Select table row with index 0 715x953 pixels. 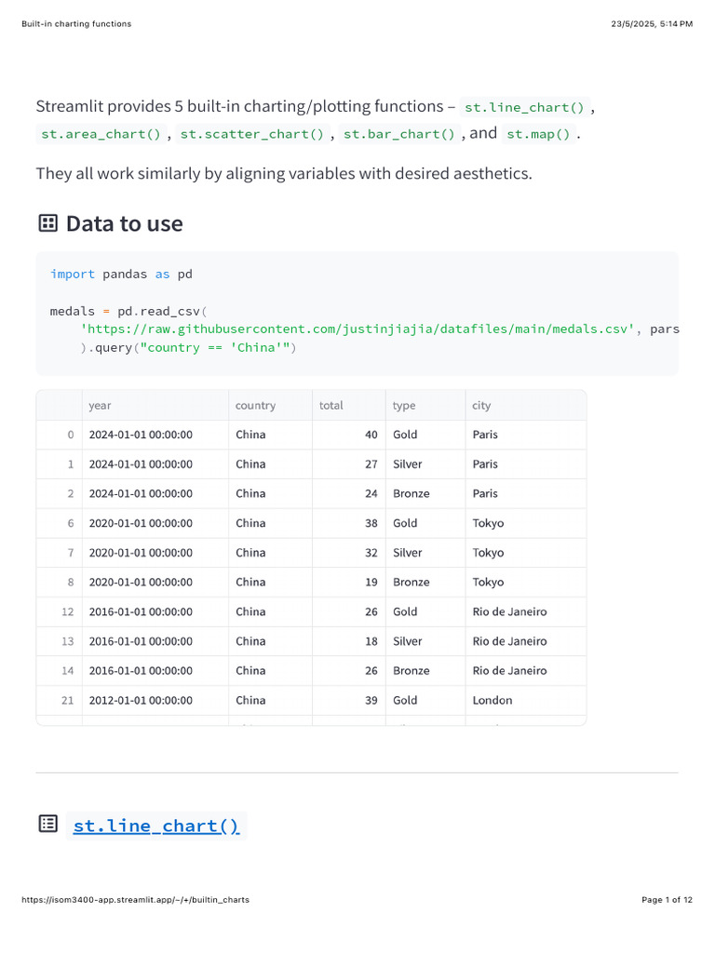311,435
